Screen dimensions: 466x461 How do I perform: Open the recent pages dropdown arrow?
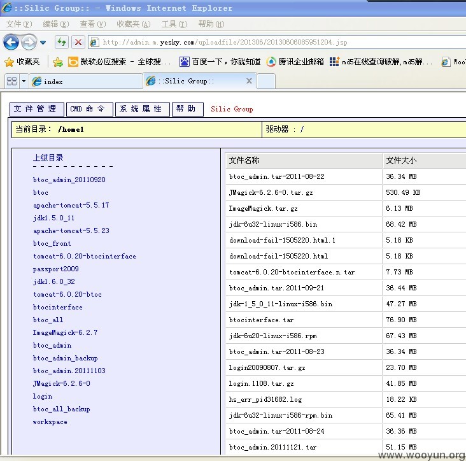tap(43, 43)
